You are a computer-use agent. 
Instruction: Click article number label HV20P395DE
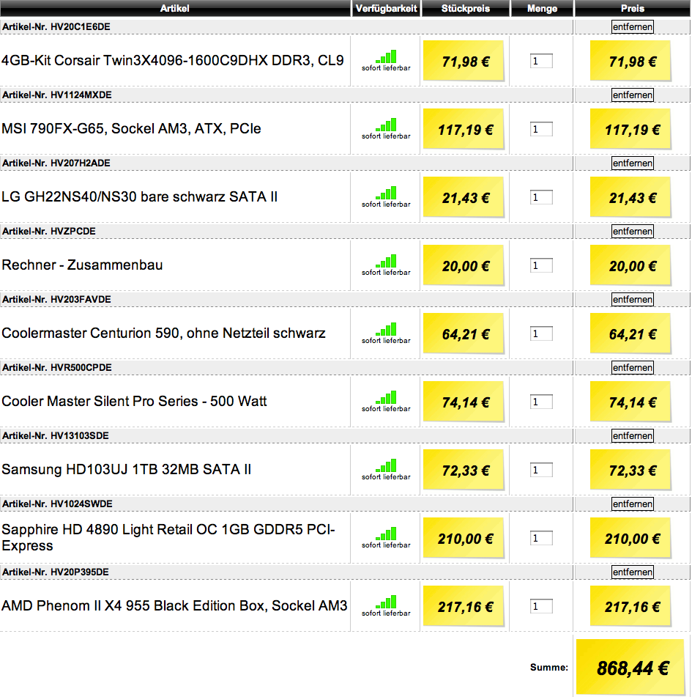point(56,572)
